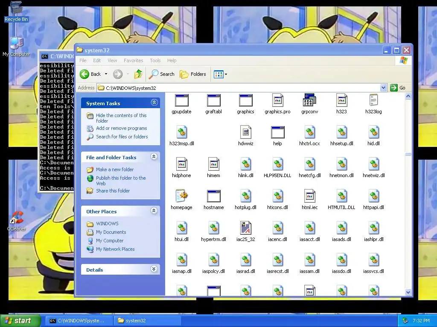The height and width of the screenshot is (327, 437).
Task: Open the Tools menu
Action: pyautogui.click(x=155, y=60)
